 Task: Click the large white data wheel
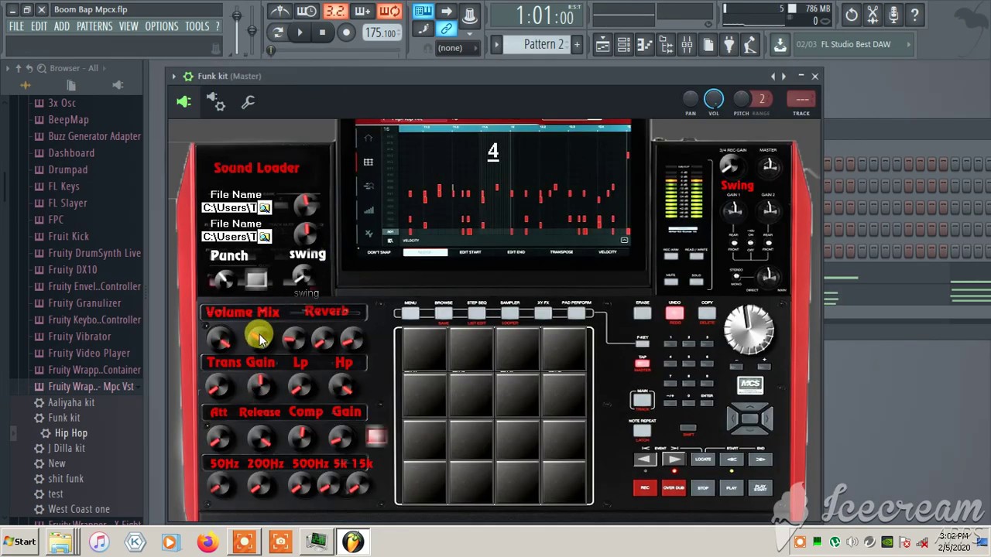point(749,329)
